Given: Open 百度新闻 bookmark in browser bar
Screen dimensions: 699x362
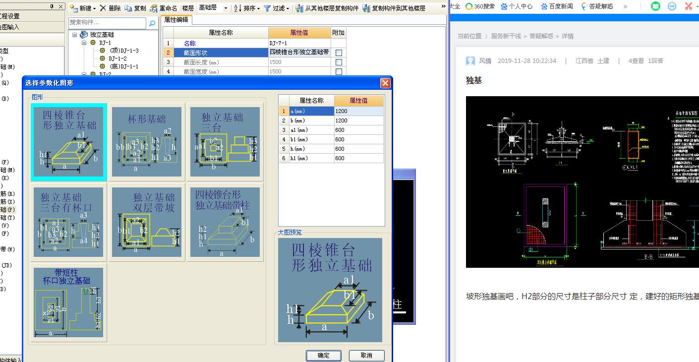Looking at the screenshot, I should pos(557,6).
